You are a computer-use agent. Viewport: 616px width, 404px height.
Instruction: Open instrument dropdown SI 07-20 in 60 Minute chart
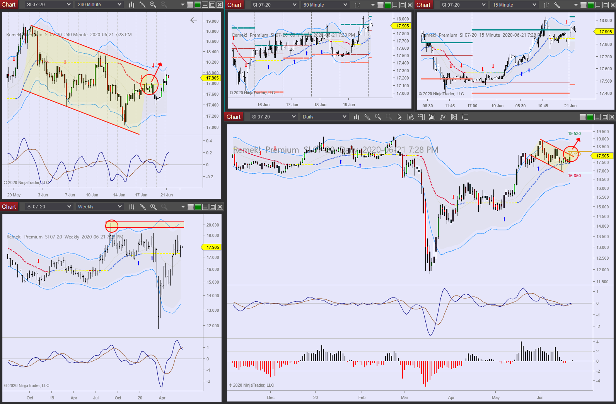coord(274,5)
